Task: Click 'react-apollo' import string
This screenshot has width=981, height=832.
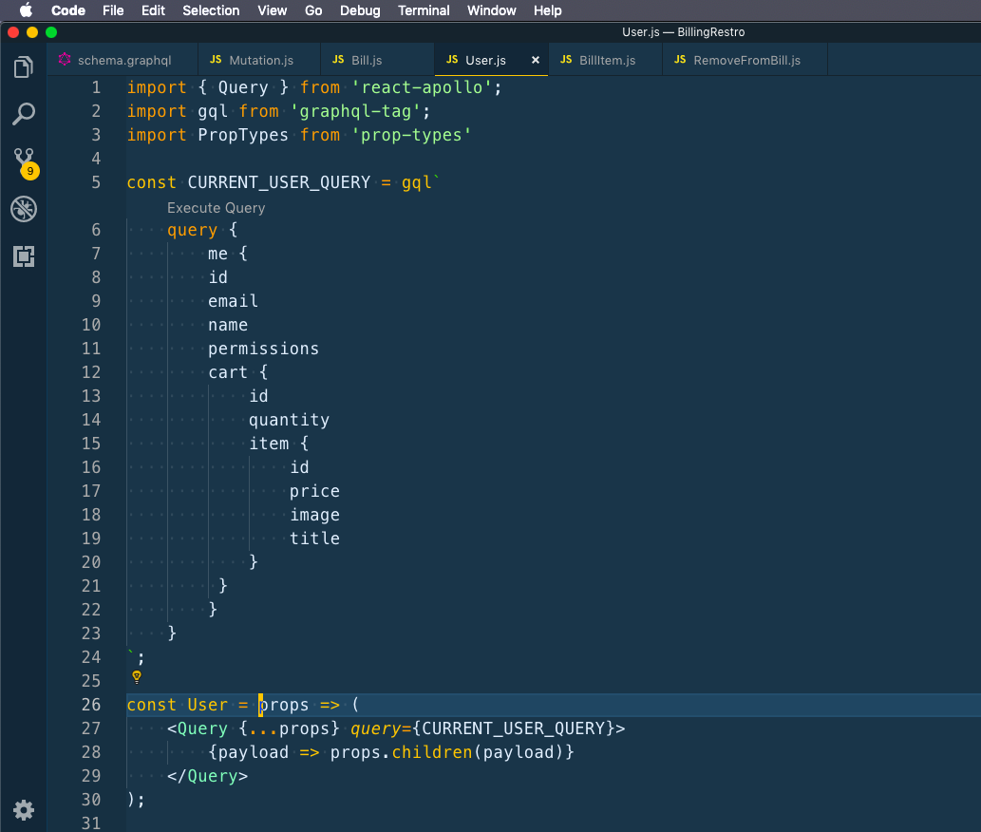Action: pyautogui.click(x=423, y=87)
